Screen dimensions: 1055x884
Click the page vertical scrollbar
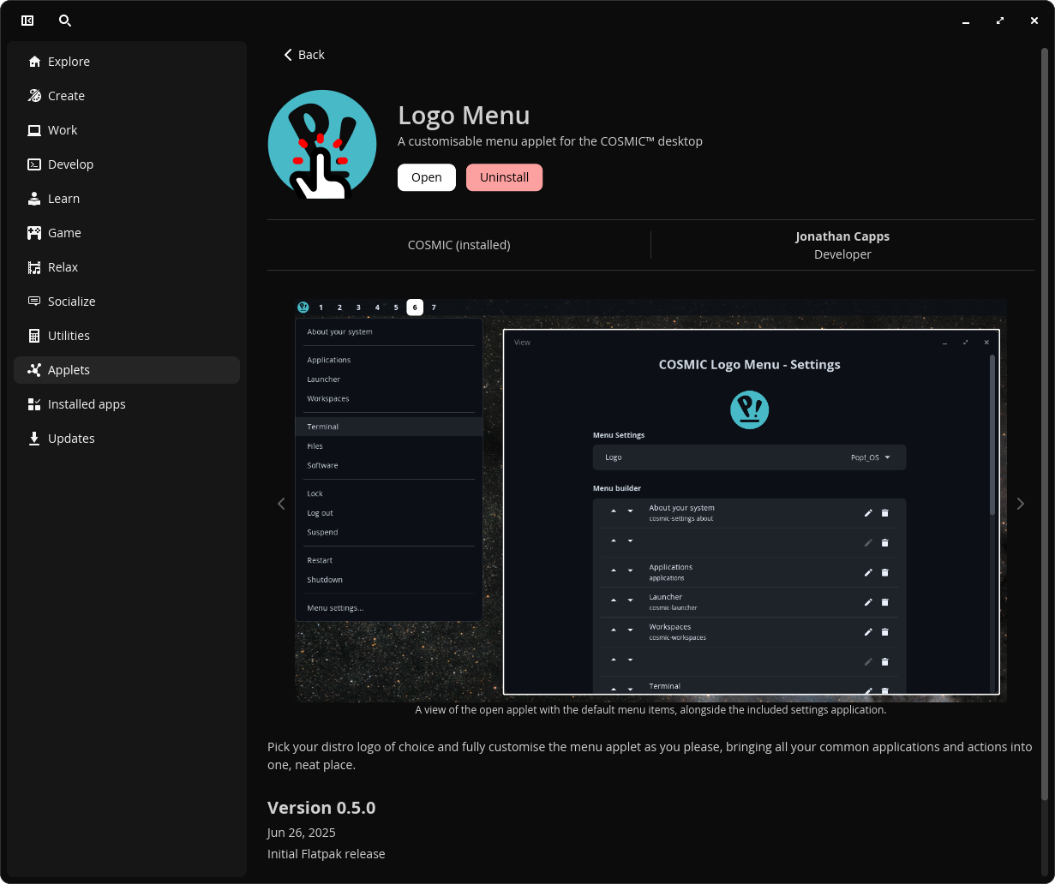1044,424
